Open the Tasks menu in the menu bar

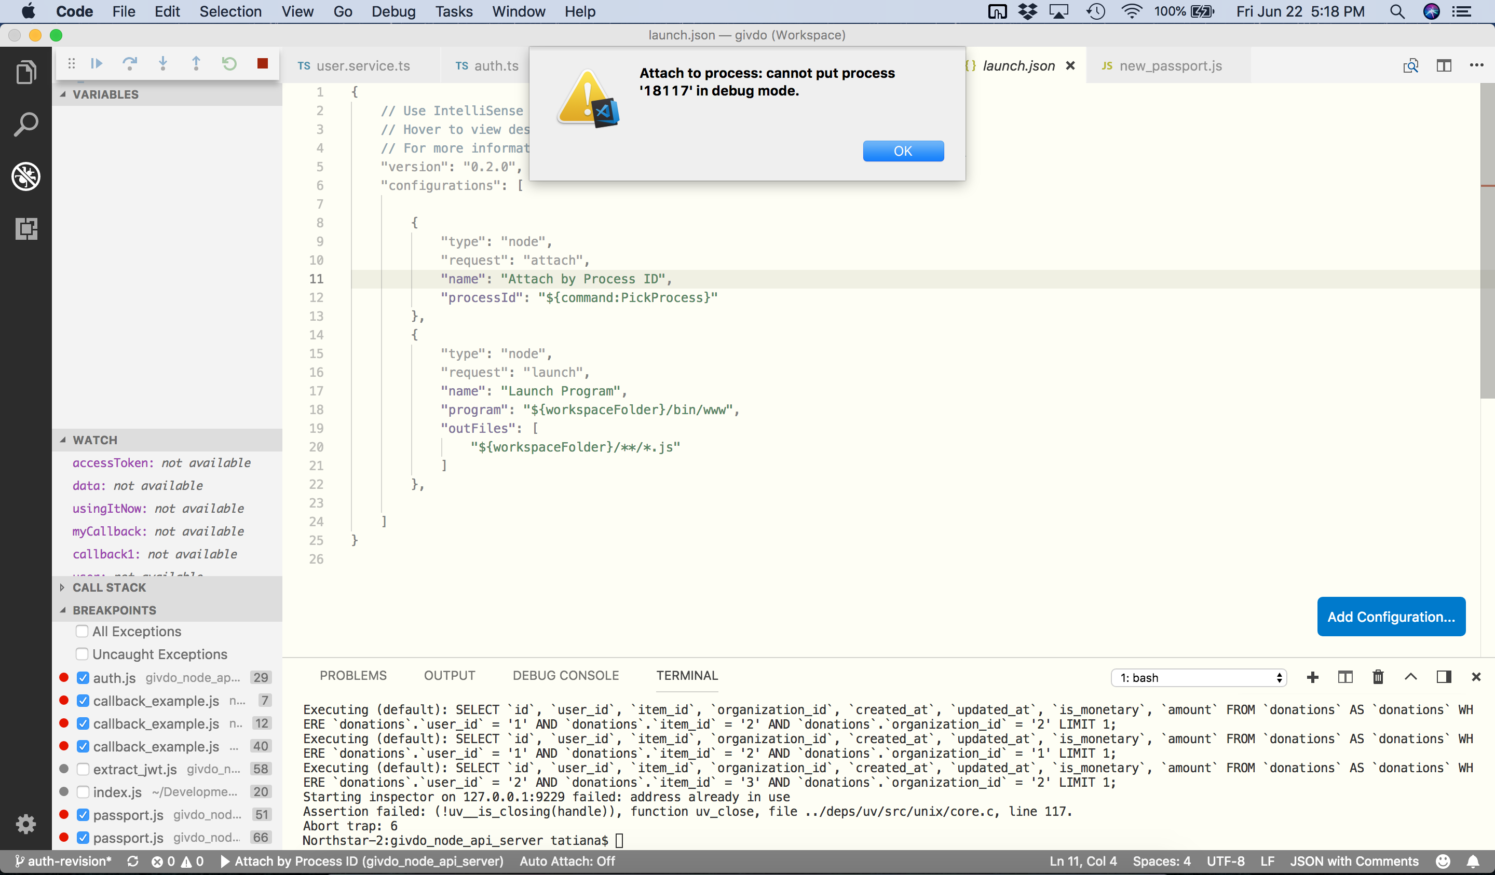(453, 11)
